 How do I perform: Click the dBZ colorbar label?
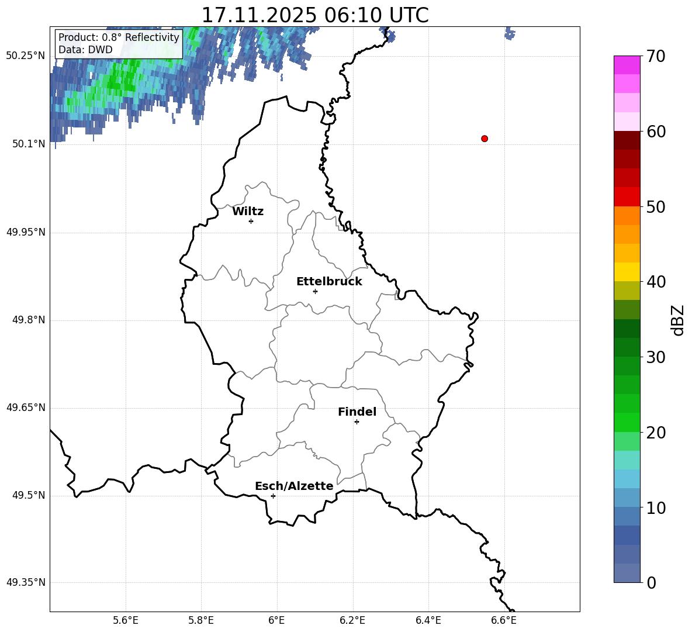[x=679, y=320]
